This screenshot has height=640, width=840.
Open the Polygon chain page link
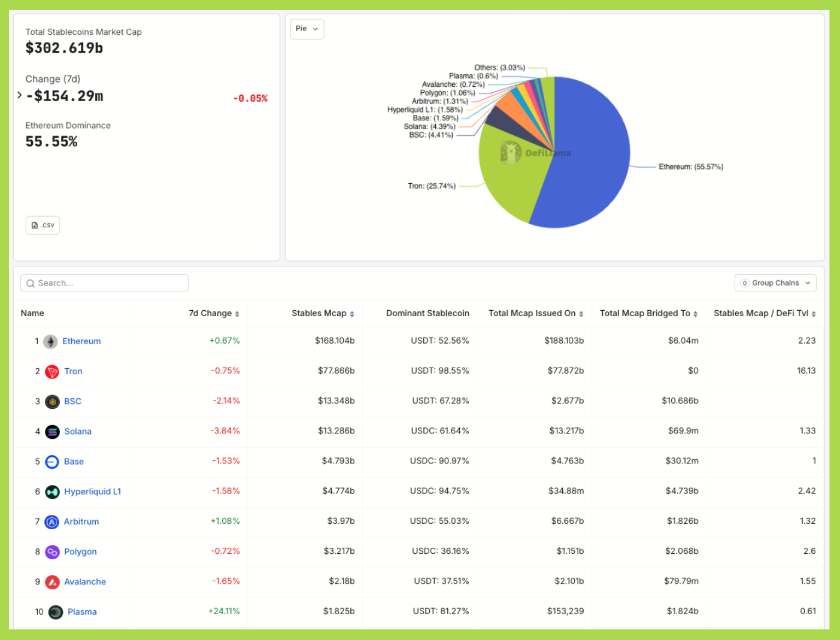(x=80, y=551)
